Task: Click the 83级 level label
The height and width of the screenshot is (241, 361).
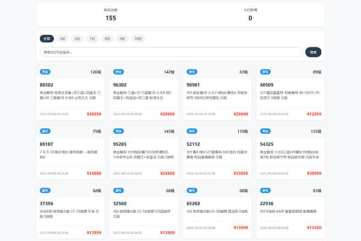Action: [x=244, y=72]
